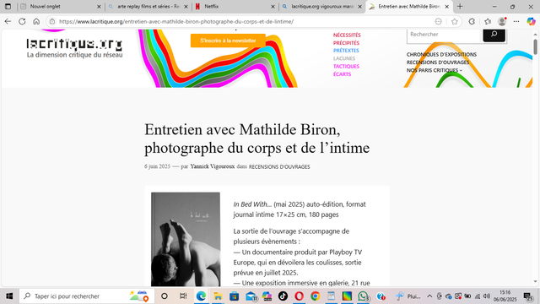This screenshot has width=540, height=304.
Task: Open the browser home page
Action: pyautogui.click(x=36, y=21)
